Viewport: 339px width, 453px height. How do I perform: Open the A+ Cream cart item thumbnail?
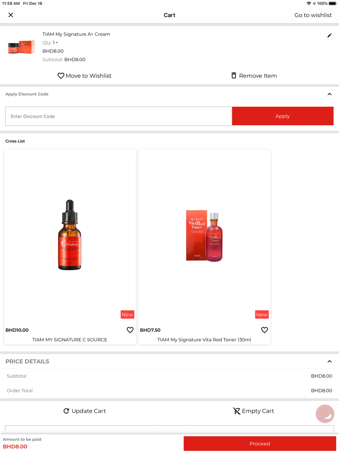(21, 47)
